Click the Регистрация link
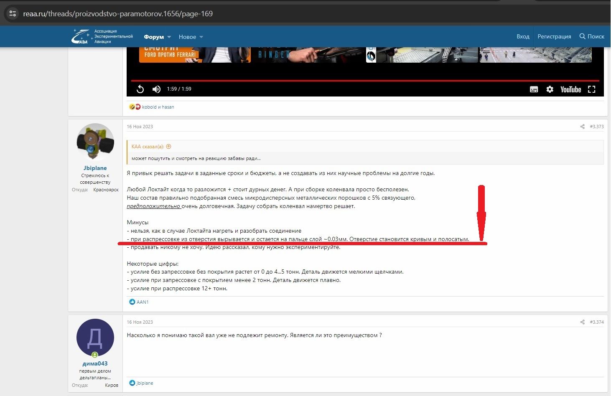The height and width of the screenshot is (396, 611). coord(554,36)
